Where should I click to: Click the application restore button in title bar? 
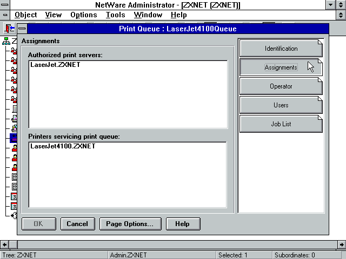[341, 5]
